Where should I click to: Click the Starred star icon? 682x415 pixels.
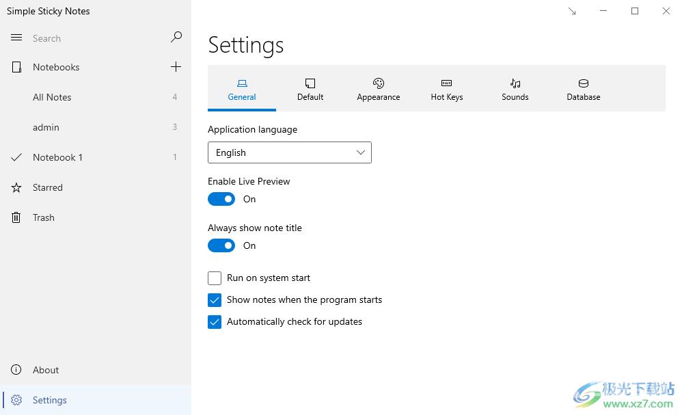point(16,187)
